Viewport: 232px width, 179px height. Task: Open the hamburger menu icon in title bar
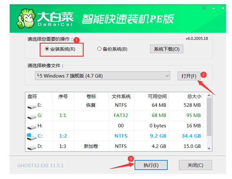(x=204, y=8)
